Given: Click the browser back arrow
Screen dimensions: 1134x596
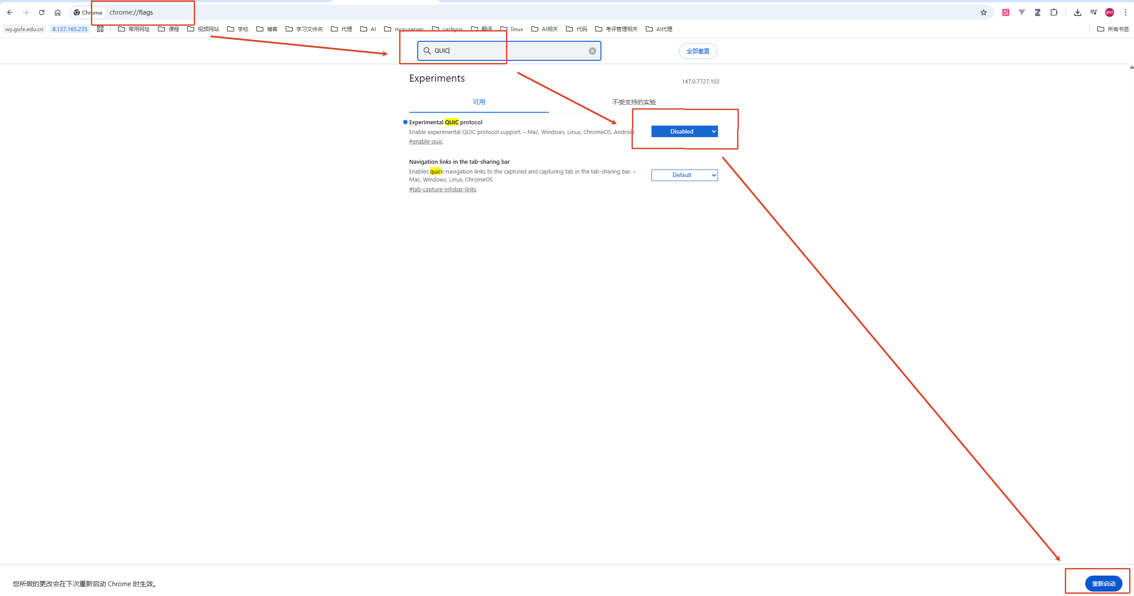Looking at the screenshot, I should tap(10, 12).
